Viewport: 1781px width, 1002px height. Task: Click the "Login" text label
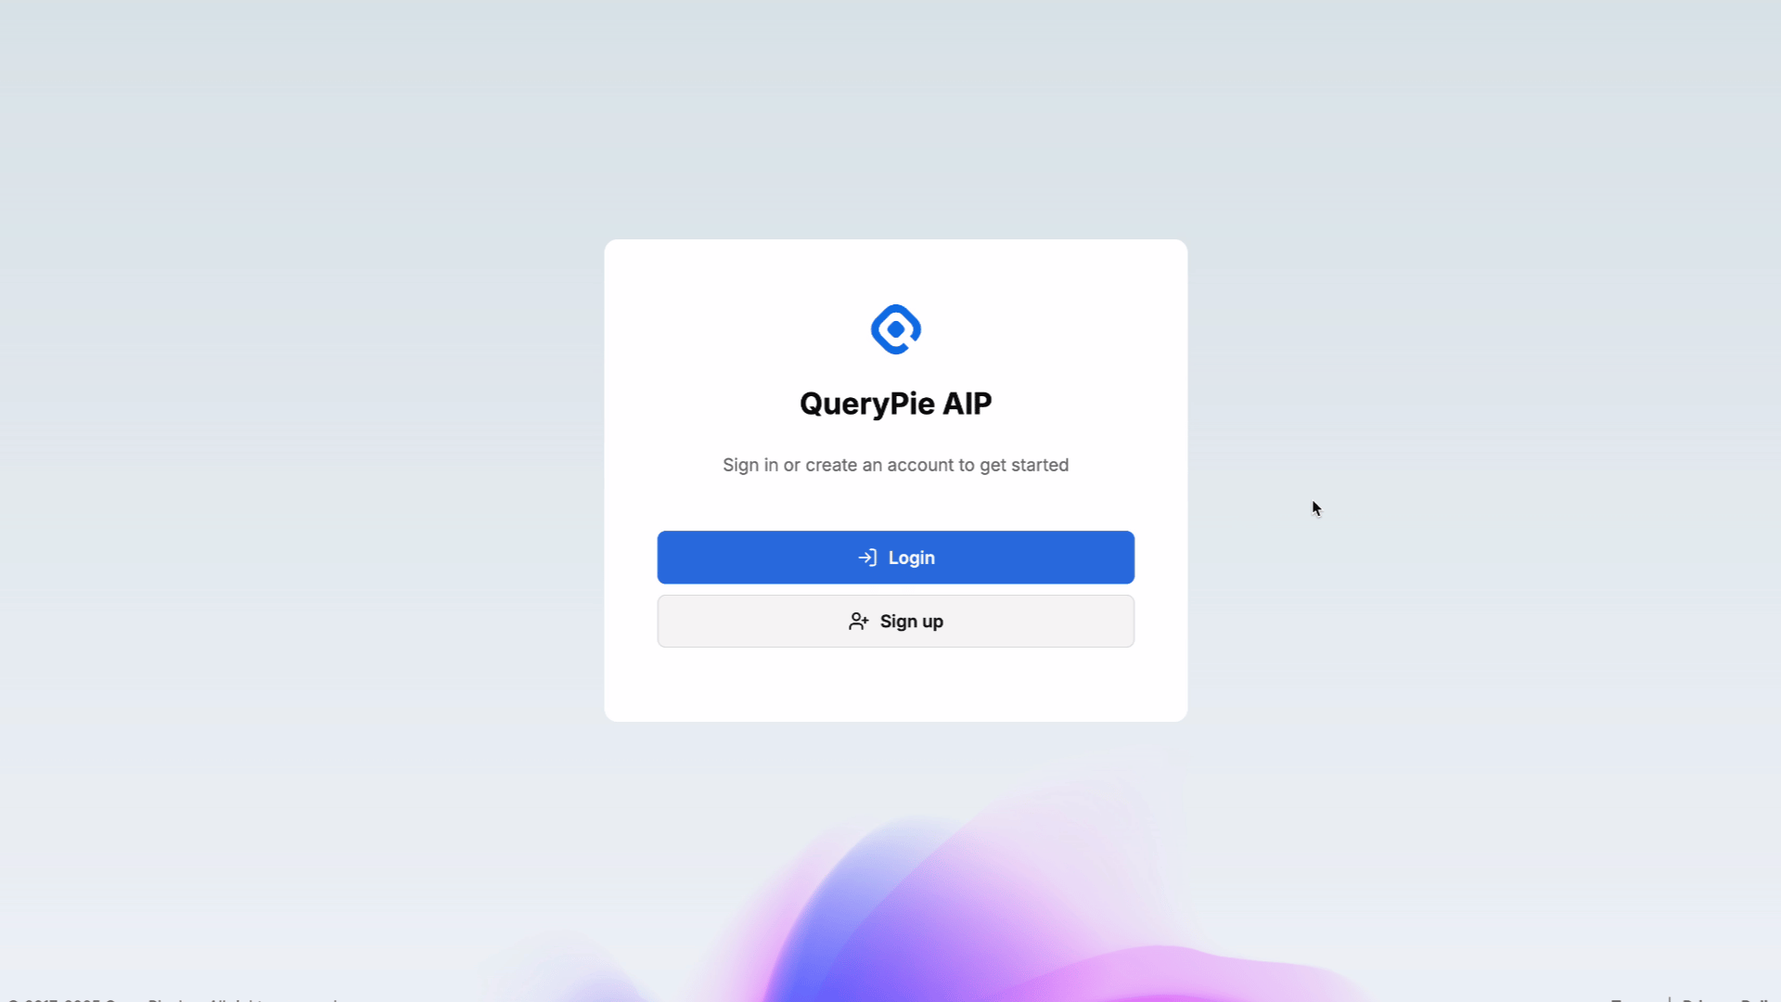[912, 558]
